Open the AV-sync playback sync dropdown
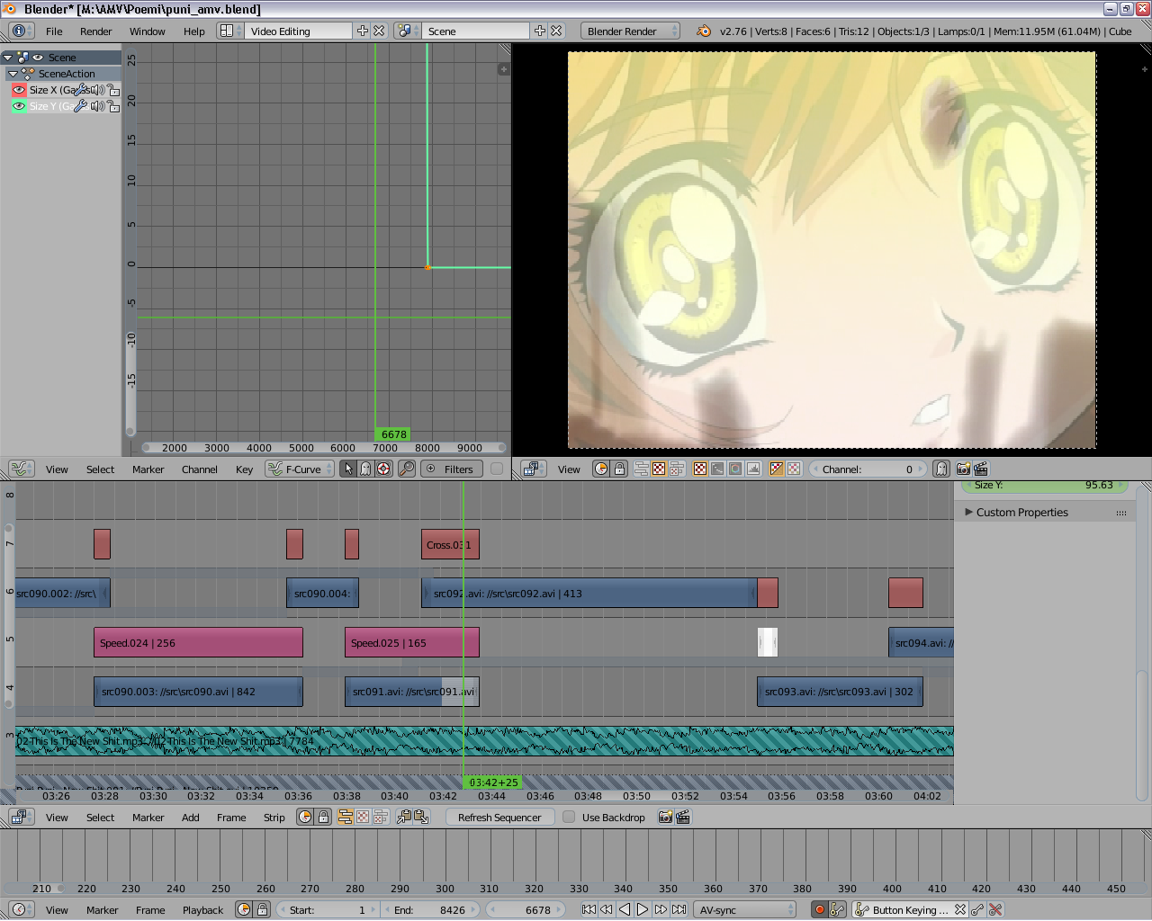 (x=745, y=909)
